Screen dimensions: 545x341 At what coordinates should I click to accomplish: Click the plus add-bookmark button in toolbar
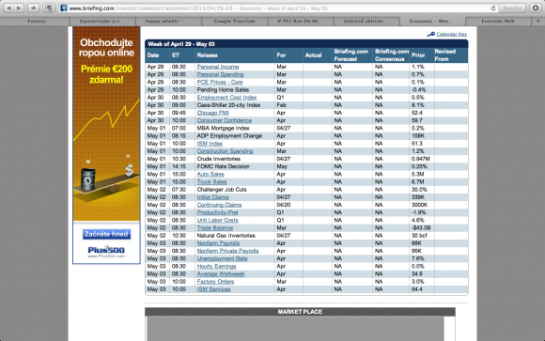[x=34, y=8]
